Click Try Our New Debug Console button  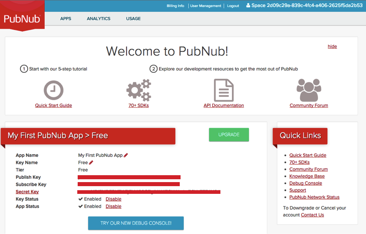click(136, 223)
